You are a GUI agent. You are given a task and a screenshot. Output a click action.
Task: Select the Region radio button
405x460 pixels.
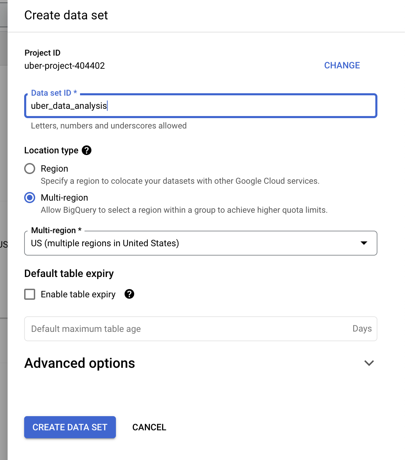coord(30,169)
